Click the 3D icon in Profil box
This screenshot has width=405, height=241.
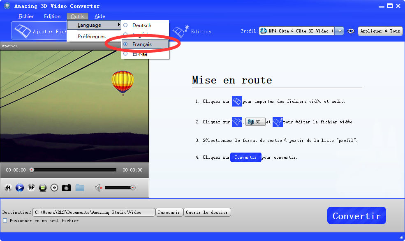pos(264,31)
